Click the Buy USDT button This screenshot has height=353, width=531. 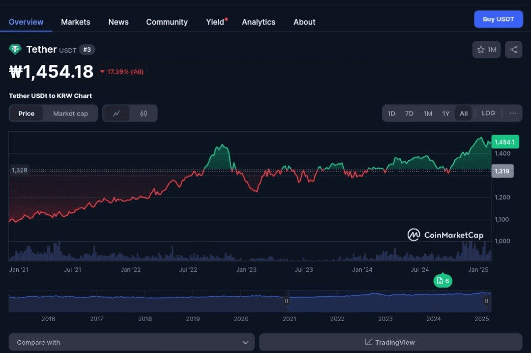(498, 19)
